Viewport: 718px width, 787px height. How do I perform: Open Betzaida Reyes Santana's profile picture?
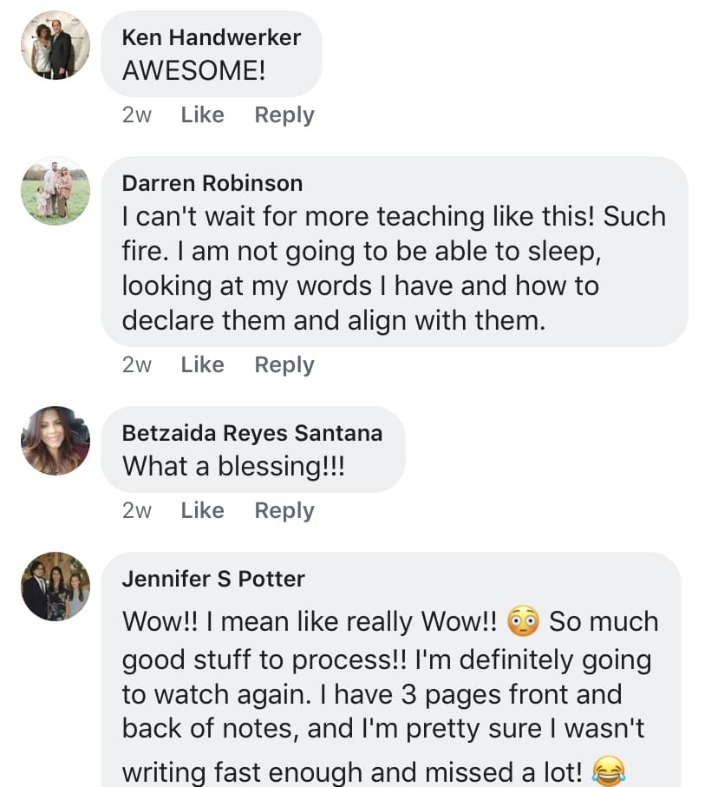point(55,441)
